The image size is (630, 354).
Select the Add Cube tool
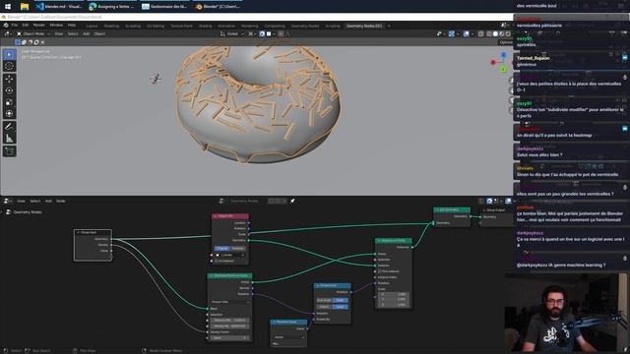(x=9, y=151)
